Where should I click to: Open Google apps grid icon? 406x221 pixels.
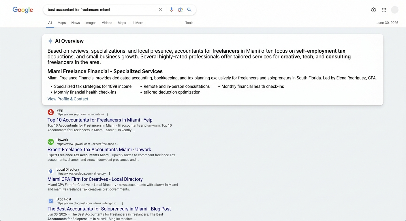pyautogui.click(x=384, y=10)
